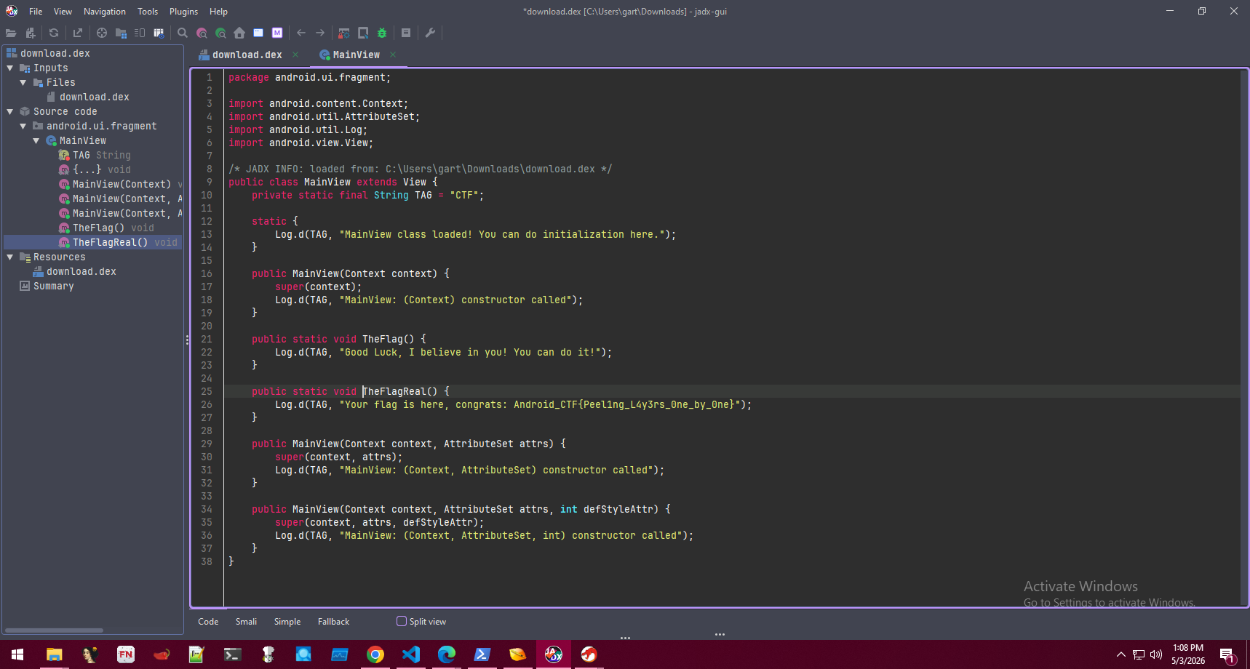Collapse the Resources node arrow
Screen dimensions: 1250x669
click(x=10, y=257)
